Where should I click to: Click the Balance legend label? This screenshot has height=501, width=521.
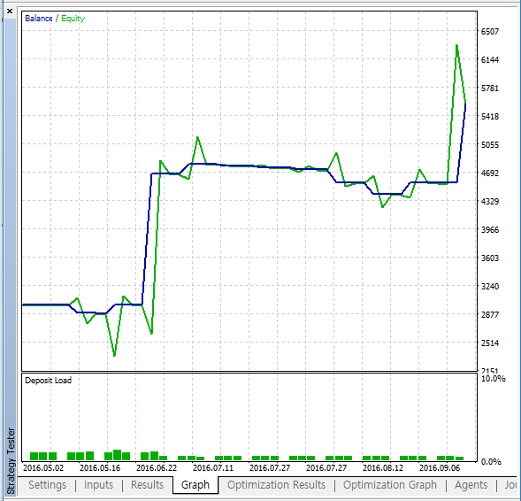39,19
